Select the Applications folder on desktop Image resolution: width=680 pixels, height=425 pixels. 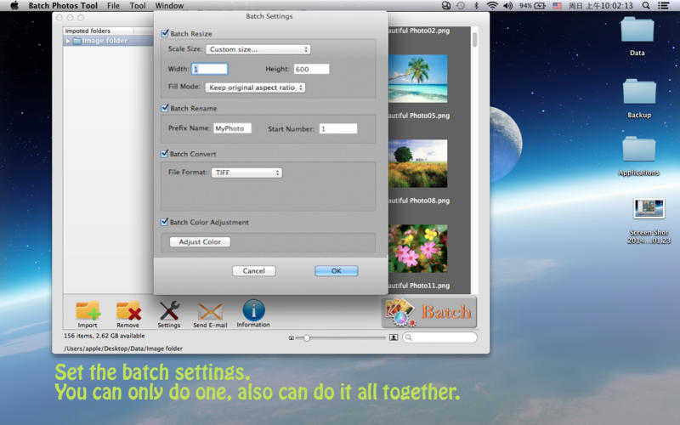pyautogui.click(x=639, y=149)
